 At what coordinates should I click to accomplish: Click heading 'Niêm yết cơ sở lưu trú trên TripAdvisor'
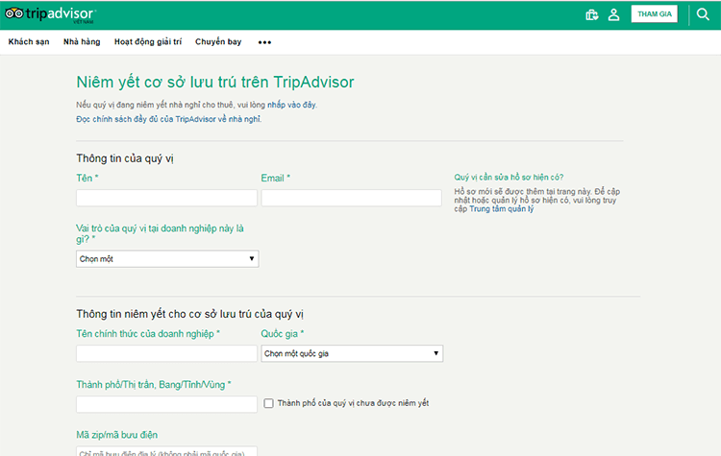(215, 83)
